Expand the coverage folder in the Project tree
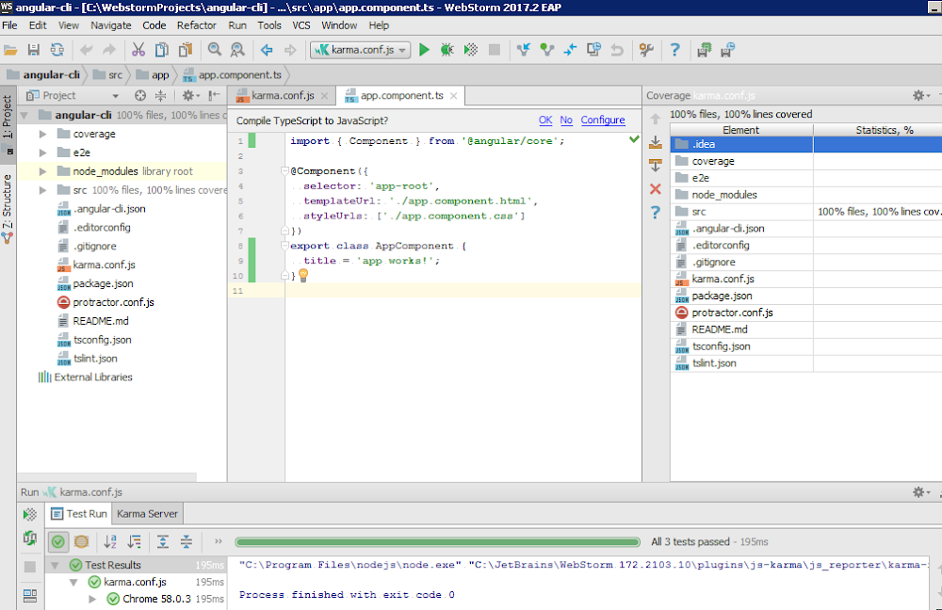 tap(42, 134)
